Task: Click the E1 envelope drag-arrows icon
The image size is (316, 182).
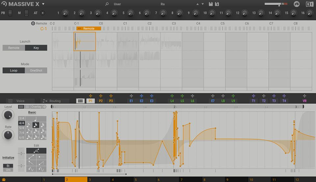Action: (131, 96)
